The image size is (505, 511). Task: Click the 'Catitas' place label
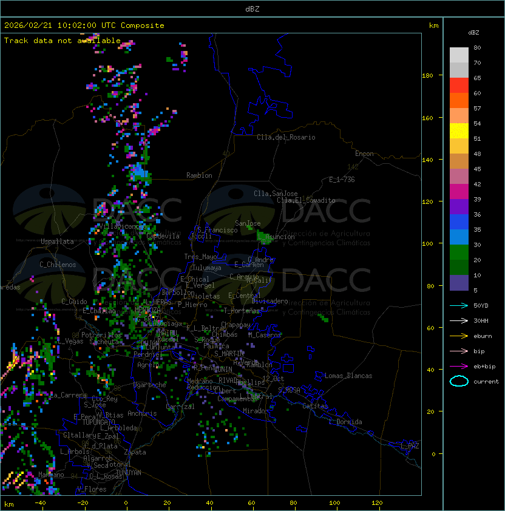click(x=315, y=406)
